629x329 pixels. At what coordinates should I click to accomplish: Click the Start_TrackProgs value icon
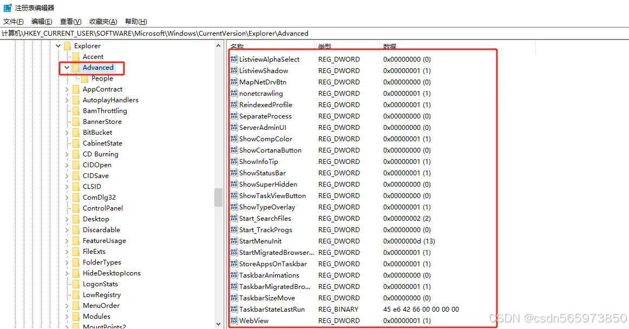point(234,230)
